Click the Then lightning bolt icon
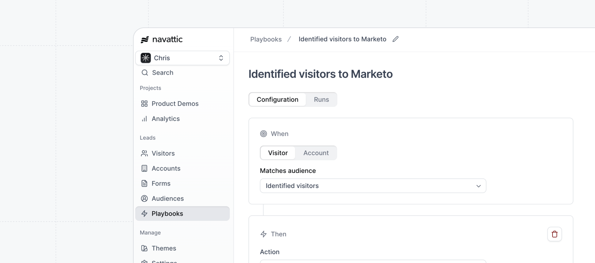Viewport: 595px width, 263px height. click(263, 234)
